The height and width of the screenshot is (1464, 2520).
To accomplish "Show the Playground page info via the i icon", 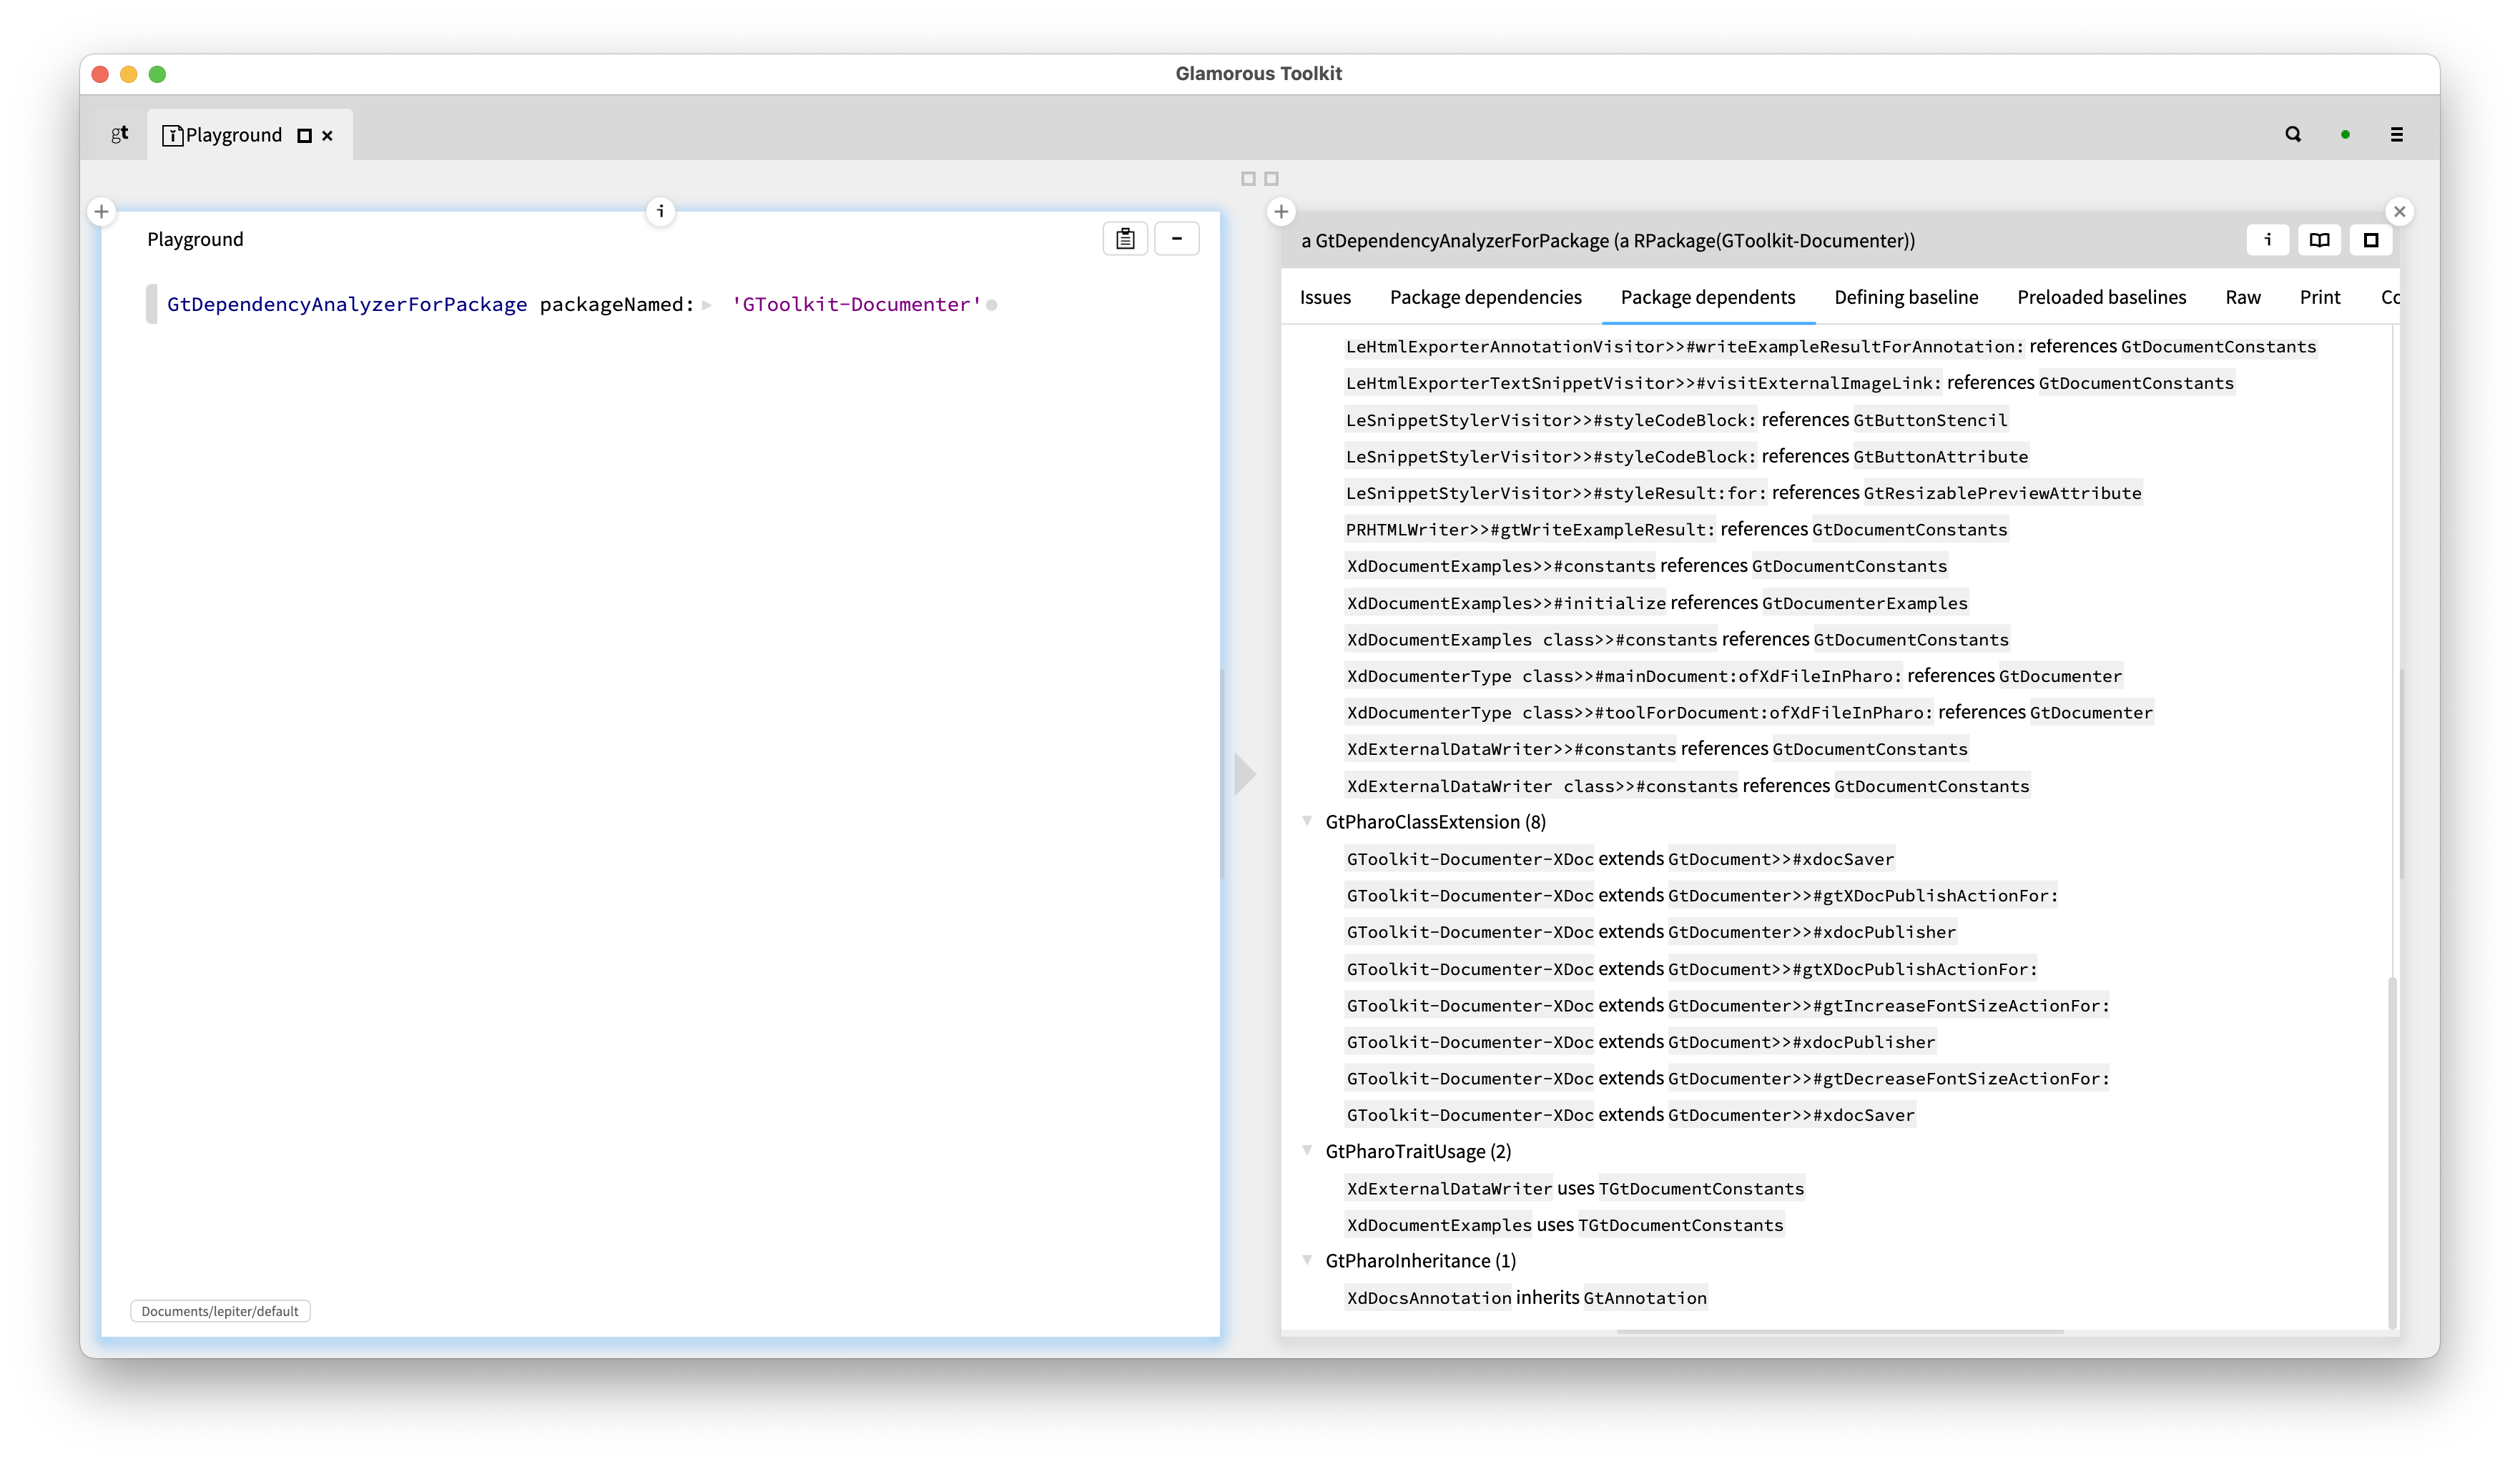I will coord(660,212).
